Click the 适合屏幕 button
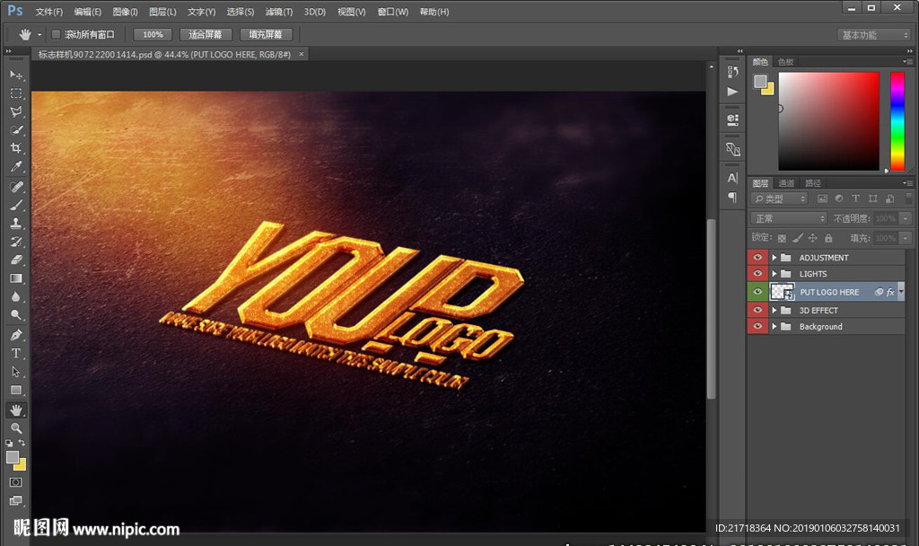 (x=206, y=35)
